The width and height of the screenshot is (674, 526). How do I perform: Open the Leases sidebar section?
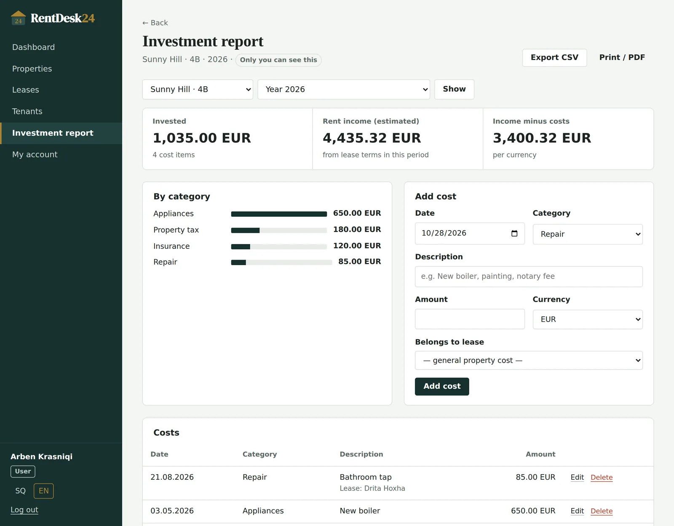click(x=25, y=90)
